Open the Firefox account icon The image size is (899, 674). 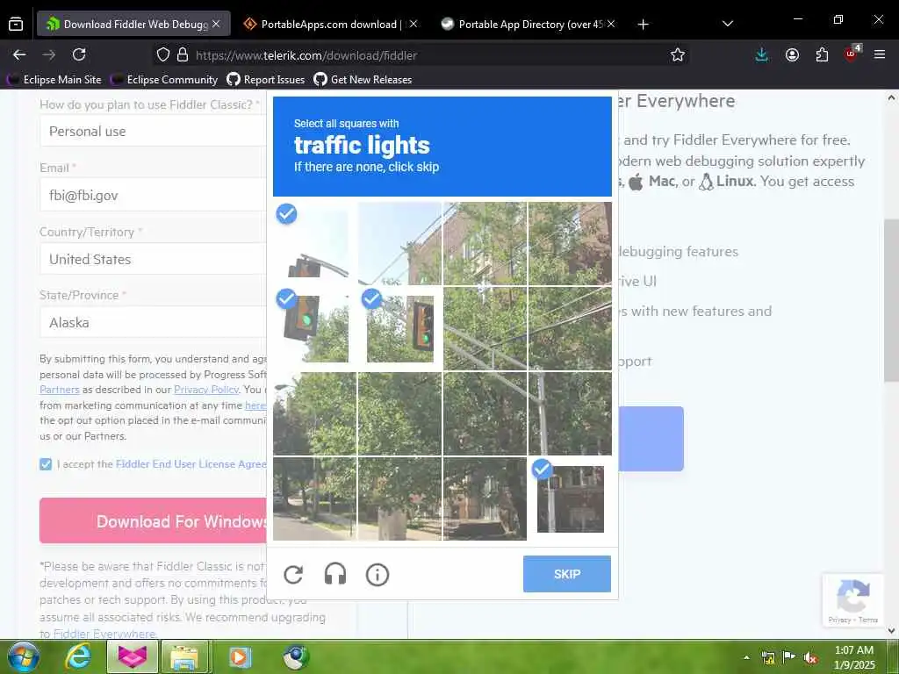coord(793,55)
